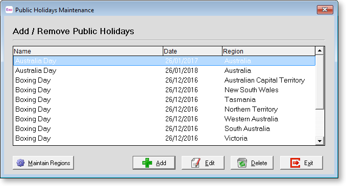Sort by the Region column header
The height and width of the screenshot is (186, 346).
[x=269, y=51]
